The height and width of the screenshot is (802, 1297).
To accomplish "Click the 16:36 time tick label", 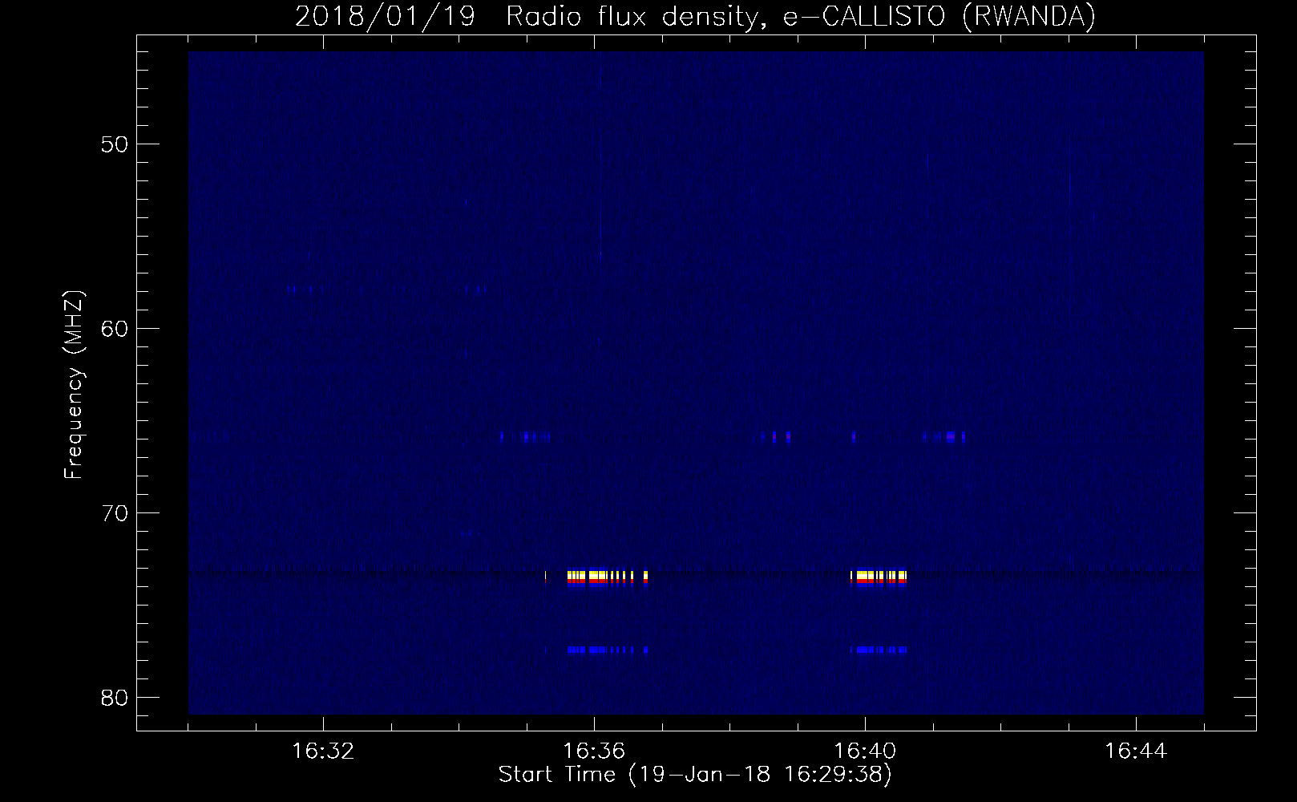I will tap(594, 751).
